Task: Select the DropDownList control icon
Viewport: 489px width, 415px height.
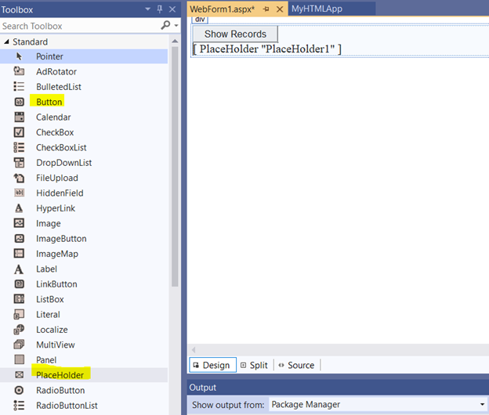Action: click(19, 163)
